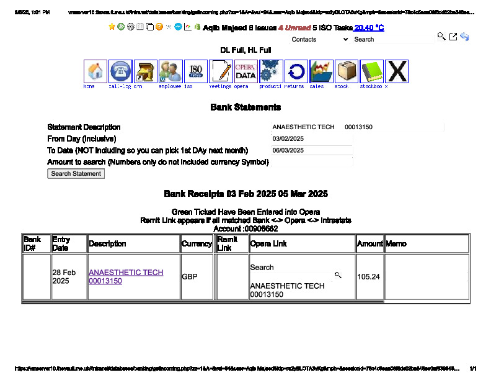Open the Call-log telephone icon
The width and height of the screenshot is (491, 380).
(x=120, y=71)
